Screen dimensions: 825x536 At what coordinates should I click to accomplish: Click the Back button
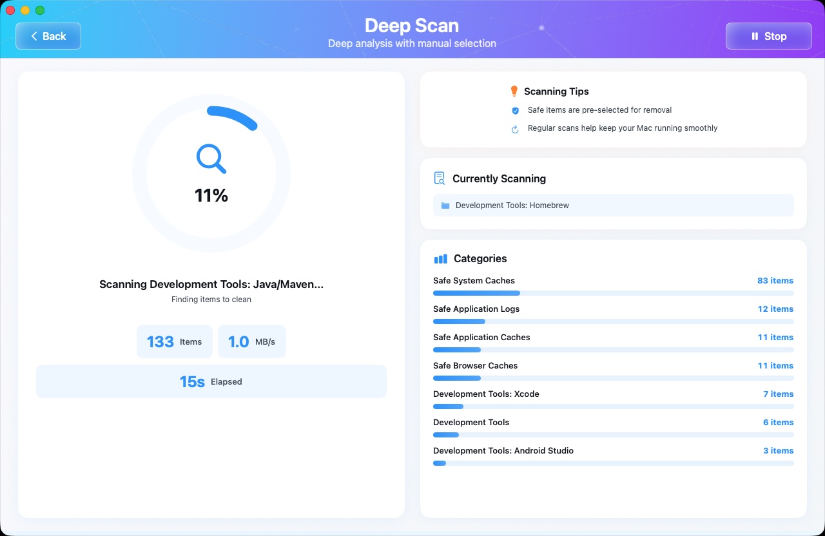[x=48, y=36]
